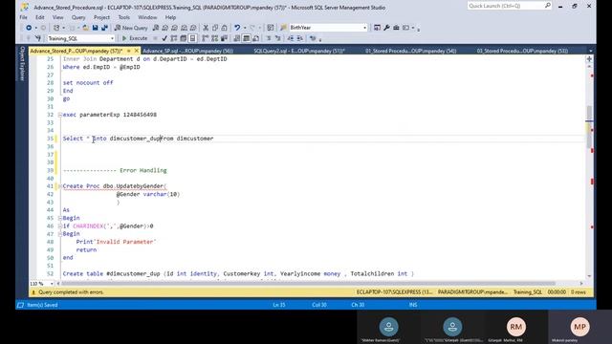
Task: Collapse the exec parameterExp code block
Action: (x=59, y=115)
